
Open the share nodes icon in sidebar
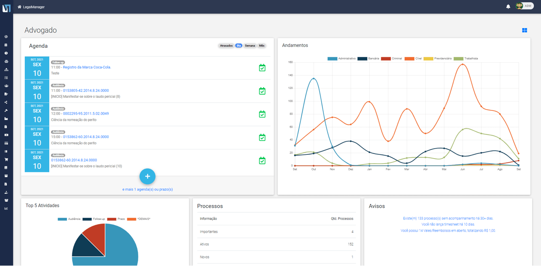pyautogui.click(x=6, y=102)
